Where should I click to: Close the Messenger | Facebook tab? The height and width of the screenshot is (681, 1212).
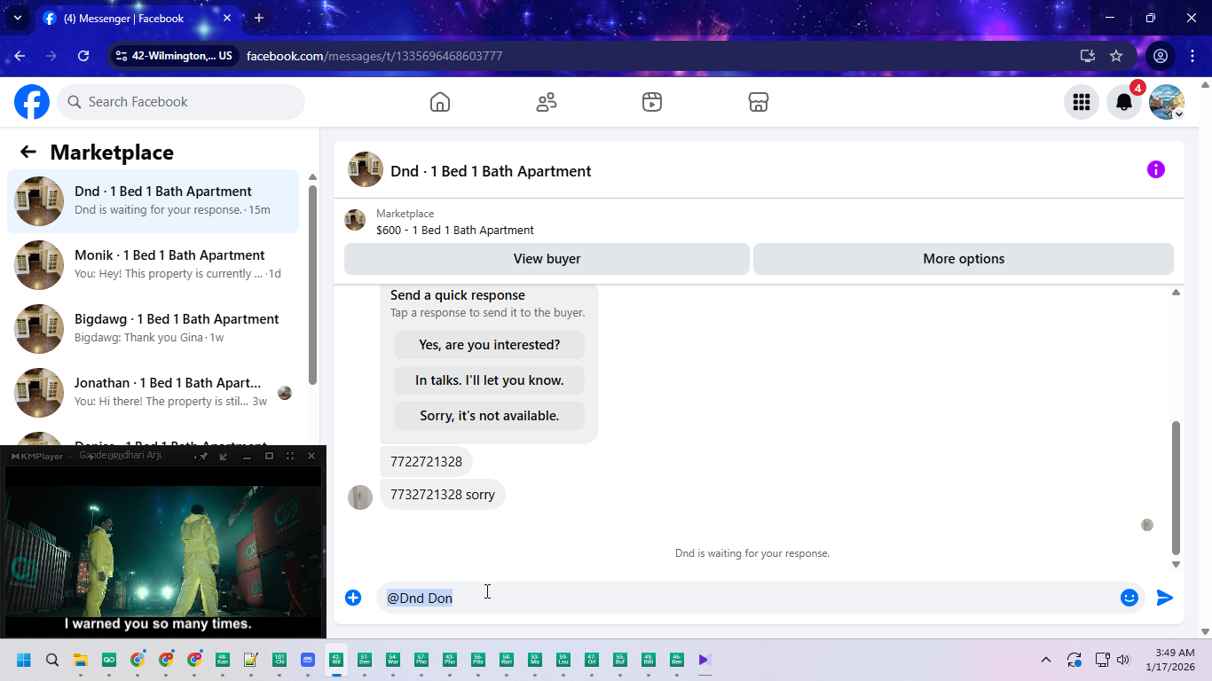click(227, 18)
